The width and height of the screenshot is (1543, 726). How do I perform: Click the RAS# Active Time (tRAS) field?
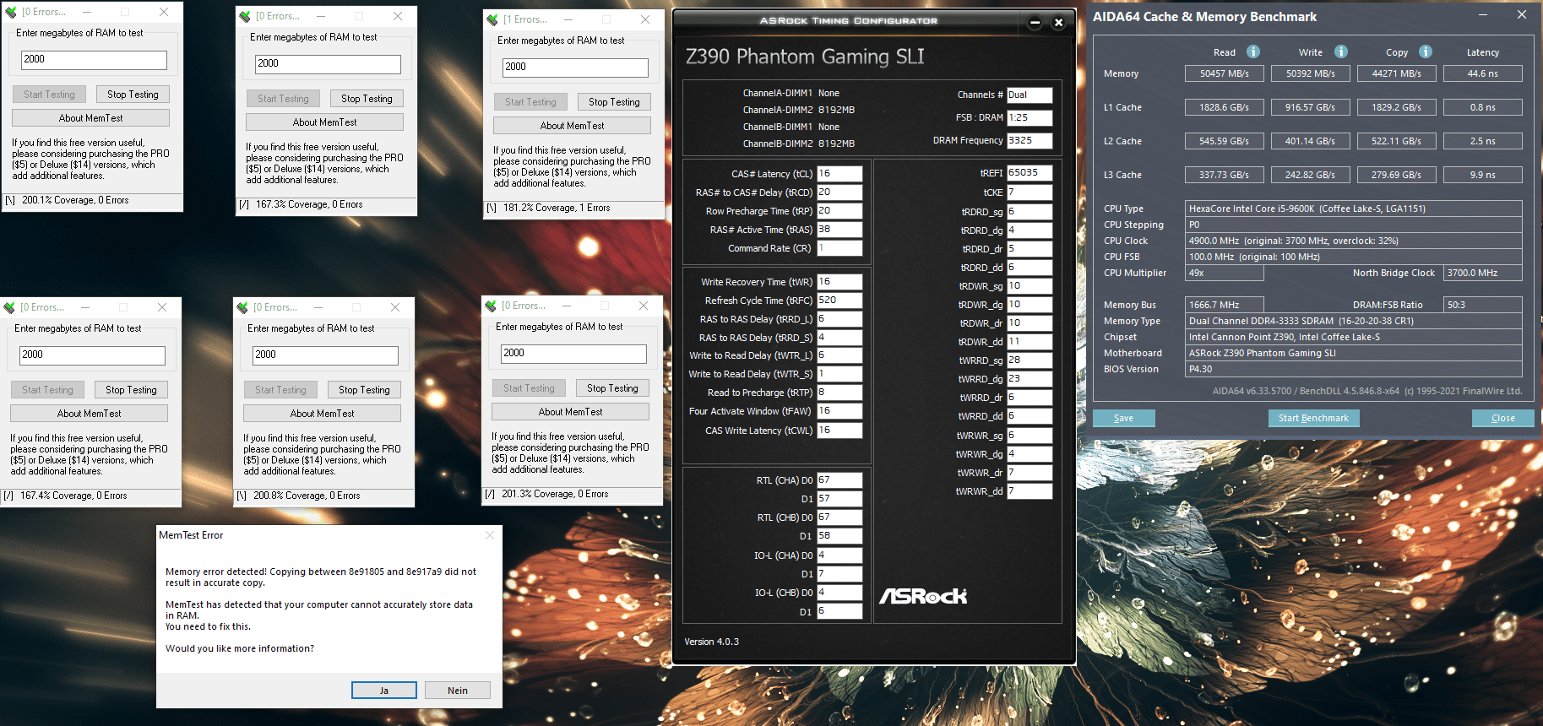839,230
